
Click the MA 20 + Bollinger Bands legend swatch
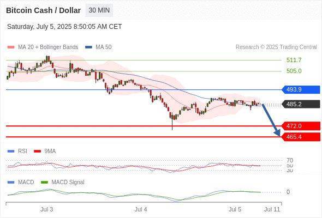(11, 47)
